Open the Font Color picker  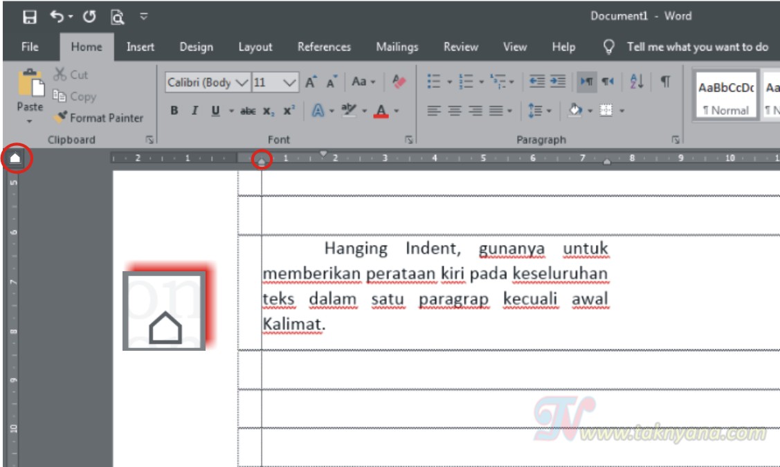click(x=380, y=109)
